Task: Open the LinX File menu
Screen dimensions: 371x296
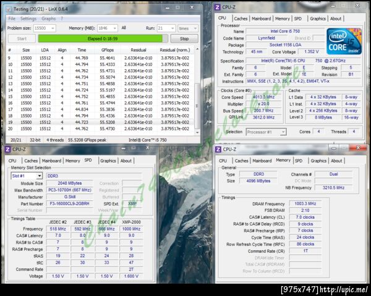Action: coord(12,19)
